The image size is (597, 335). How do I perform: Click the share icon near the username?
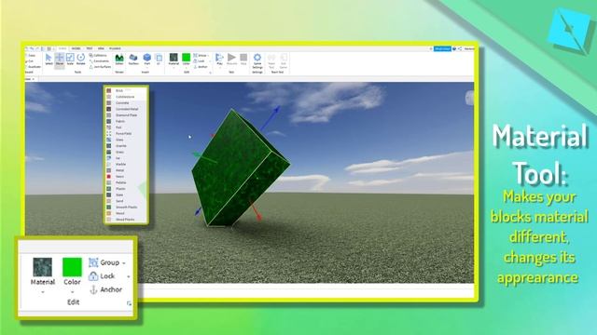[460, 48]
